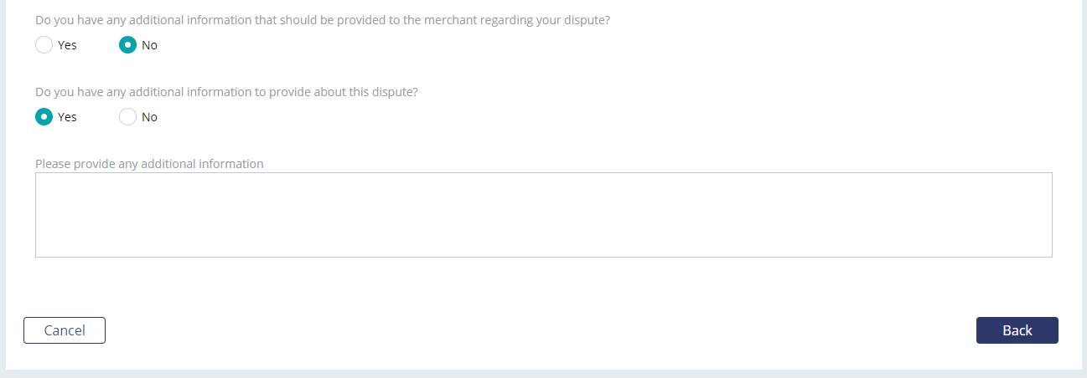Click the "Yes" label under merchant question
Viewport: 1087px width, 378px height.
pyautogui.click(x=67, y=45)
